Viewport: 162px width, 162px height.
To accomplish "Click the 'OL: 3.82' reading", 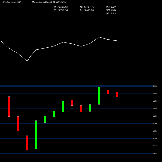I will [x=111, y=14].
